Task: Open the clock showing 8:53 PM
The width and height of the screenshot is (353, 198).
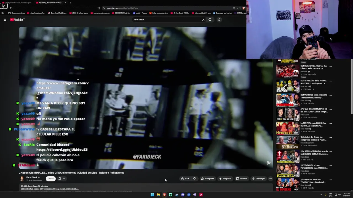Action: (346, 195)
